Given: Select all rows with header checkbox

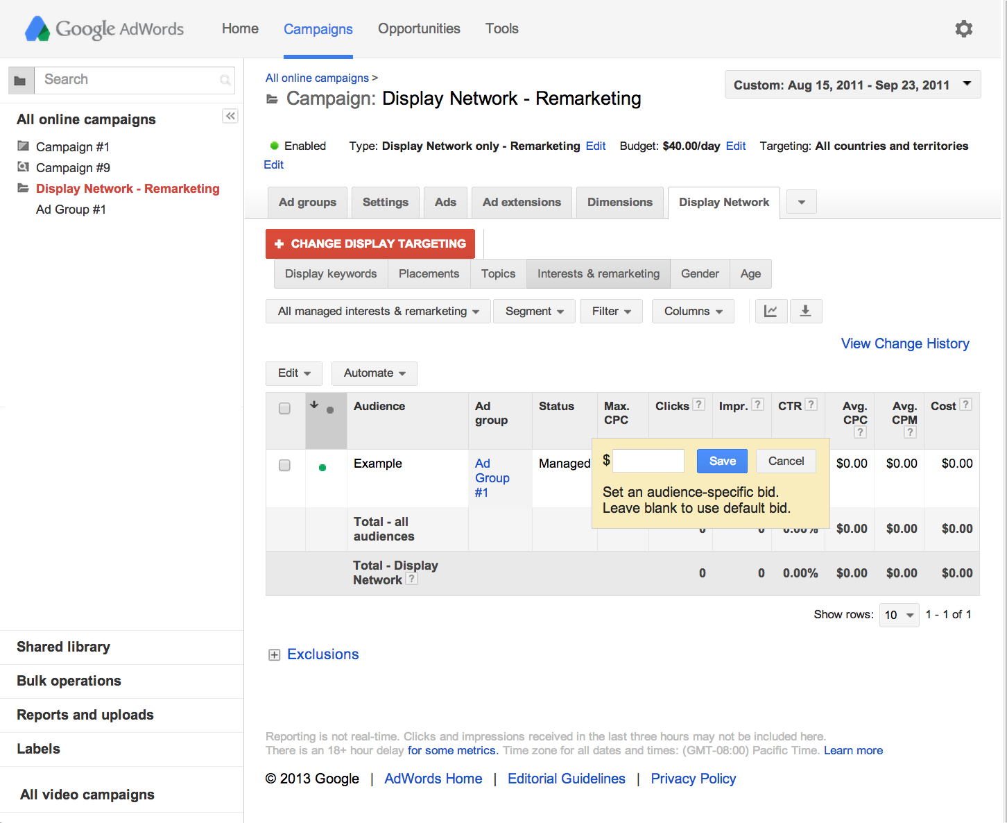Looking at the screenshot, I should tap(284, 408).
